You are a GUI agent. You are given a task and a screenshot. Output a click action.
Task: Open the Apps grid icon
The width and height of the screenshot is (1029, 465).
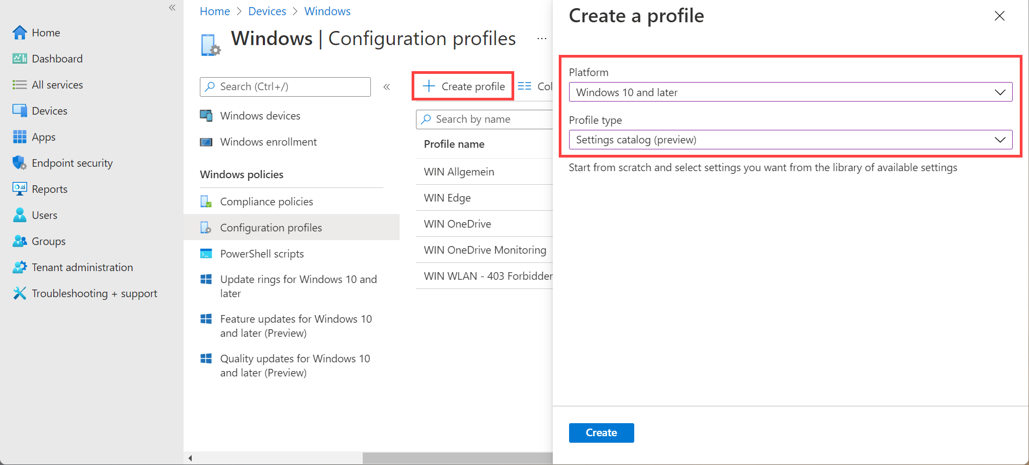[20, 137]
